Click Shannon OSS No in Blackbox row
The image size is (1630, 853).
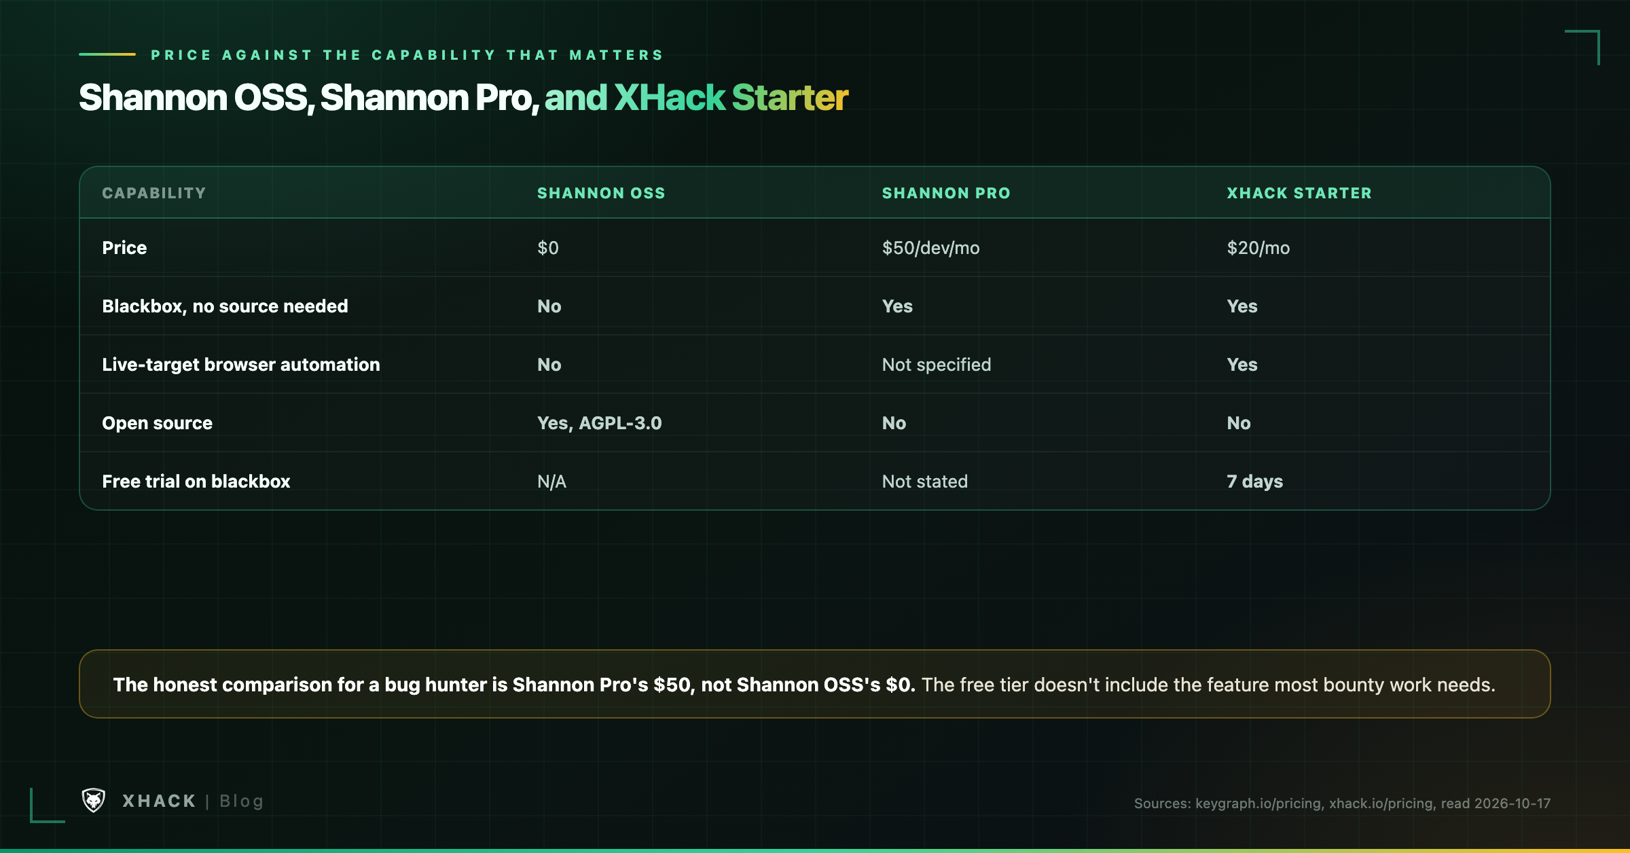(549, 306)
